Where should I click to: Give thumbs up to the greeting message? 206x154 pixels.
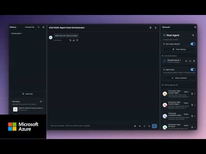(74, 40)
